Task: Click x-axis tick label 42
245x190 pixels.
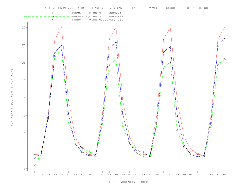Action: click(x=130, y=174)
